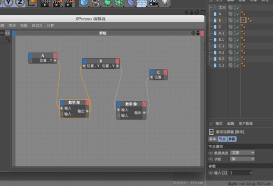Click the blue cube primitive icon
This screenshot has width=273, height=186.
tap(84, 3)
